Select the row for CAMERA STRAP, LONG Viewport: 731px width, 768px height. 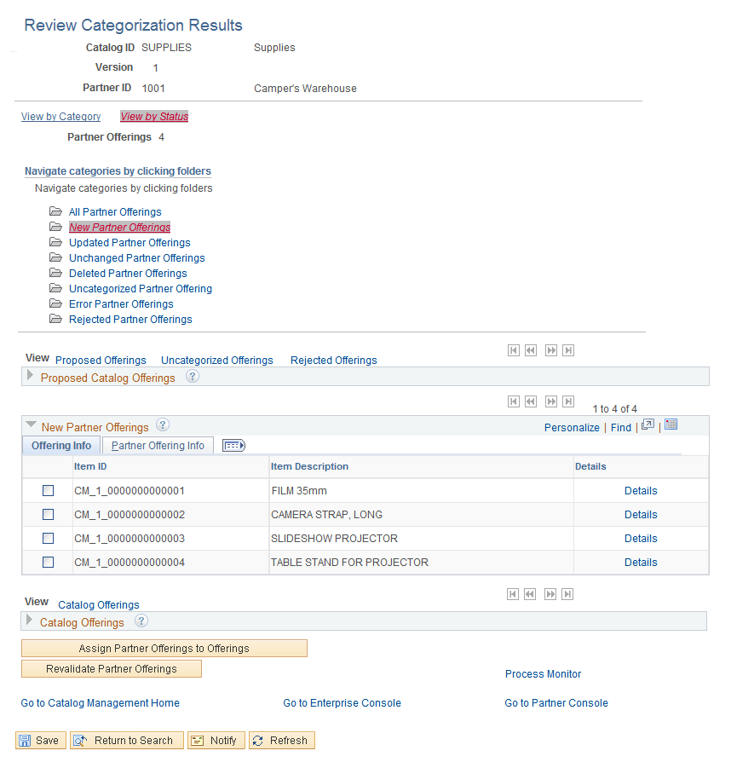point(48,514)
